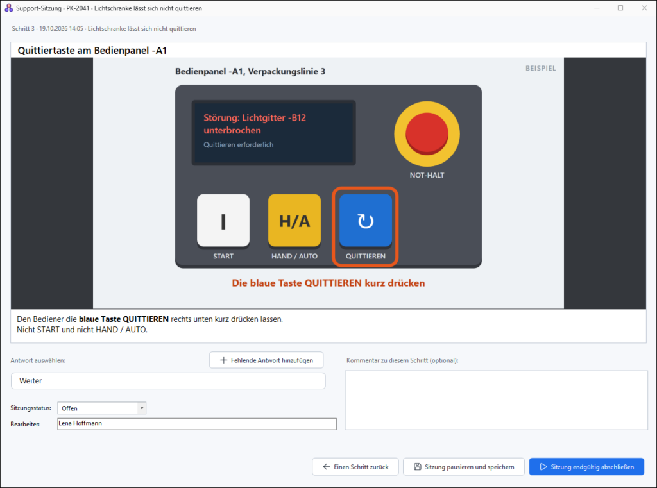This screenshot has width=657, height=488.
Task: Click the HAND / AUTO caption
Action: [x=294, y=256]
